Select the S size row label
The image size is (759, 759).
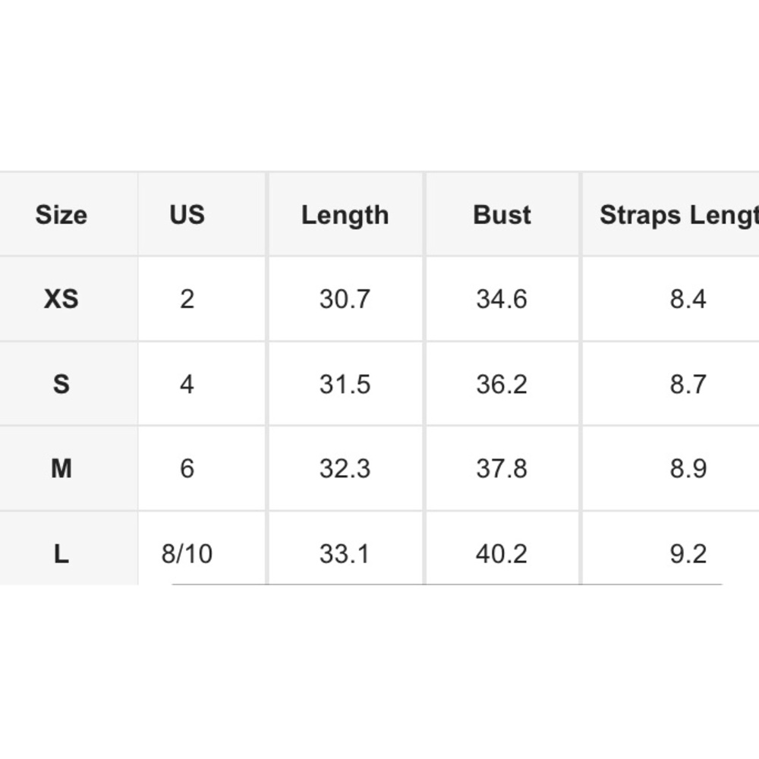click(x=61, y=384)
